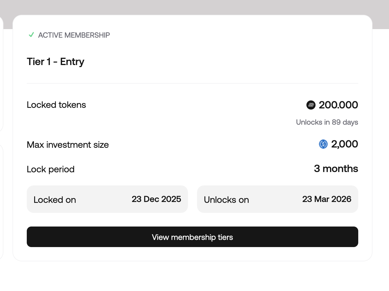This screenshot has height=291, width=389.
Task: Click the green active membership checkmark icon
Action: coord(31,35)
